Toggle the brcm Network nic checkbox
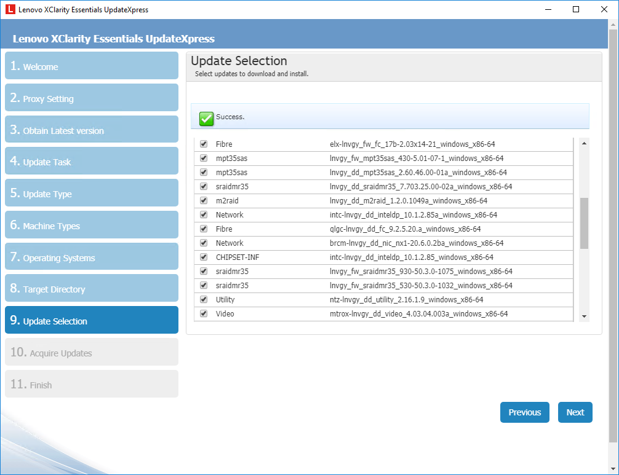 tap(204, 243)
